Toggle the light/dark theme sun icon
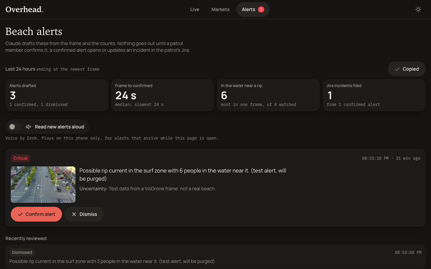This screenshot has width=431, height=269. 418,9
